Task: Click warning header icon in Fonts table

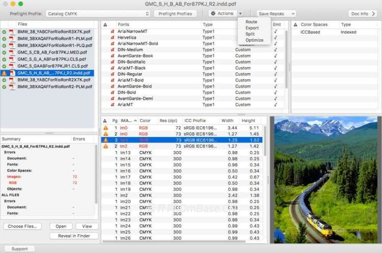Action: [105, 24]
